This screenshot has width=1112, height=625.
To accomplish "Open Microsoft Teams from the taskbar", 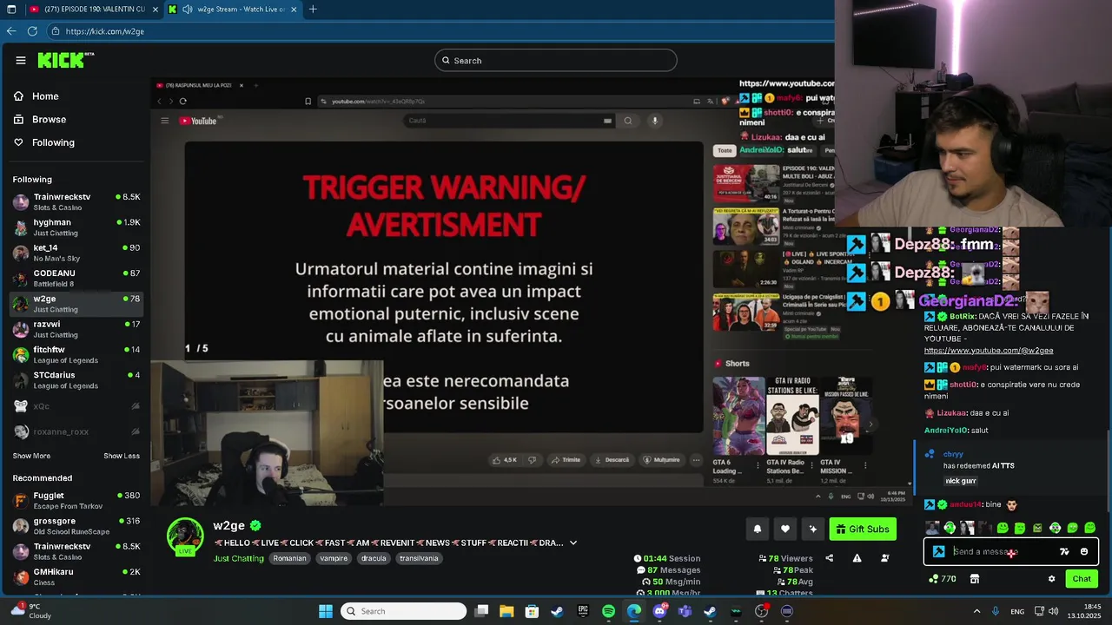I will 685,611.
